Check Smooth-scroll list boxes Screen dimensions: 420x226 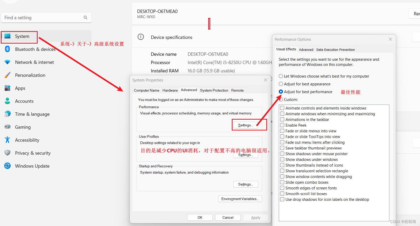[282, 194]
